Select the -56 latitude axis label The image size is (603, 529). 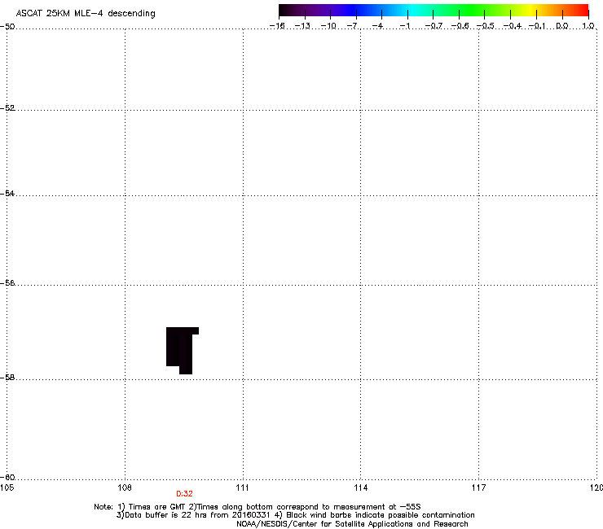(x=7, y=282)
